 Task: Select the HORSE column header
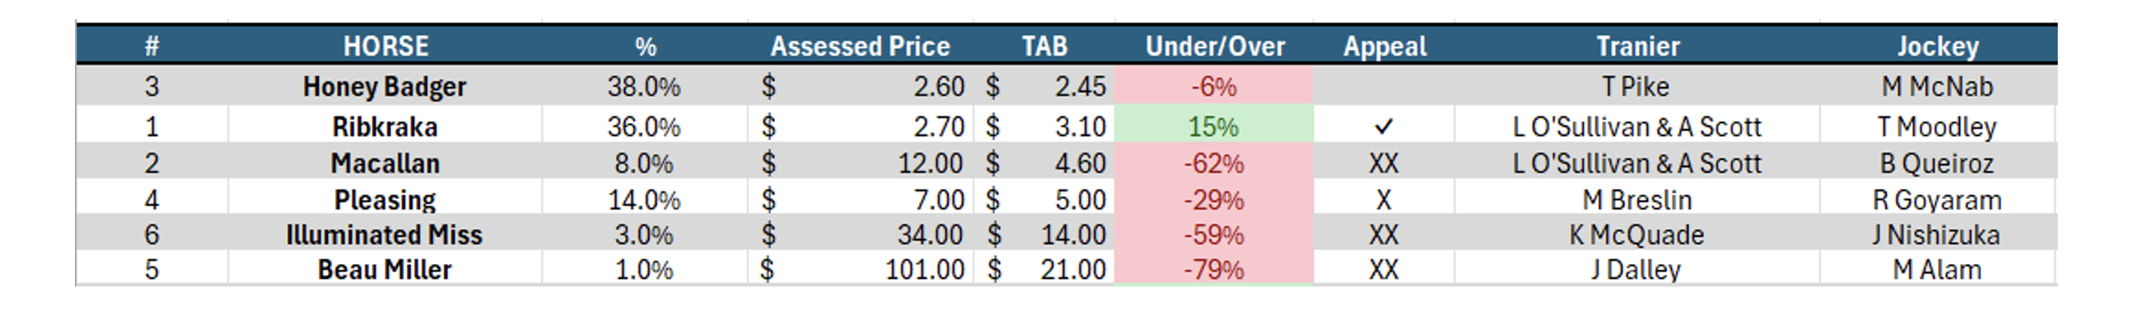point(385,46)
